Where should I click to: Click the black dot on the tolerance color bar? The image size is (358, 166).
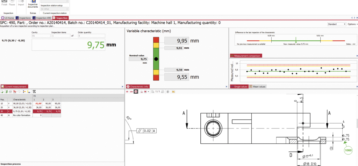(156, 59)
